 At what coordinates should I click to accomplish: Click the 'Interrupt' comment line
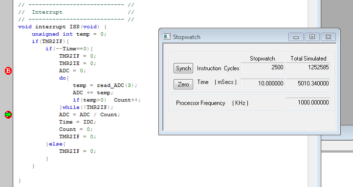coord(76,12)
